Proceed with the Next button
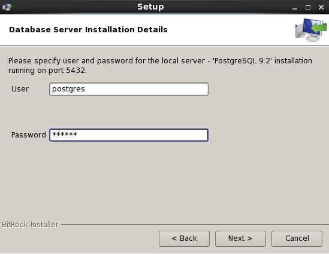 tap(240, 238)
